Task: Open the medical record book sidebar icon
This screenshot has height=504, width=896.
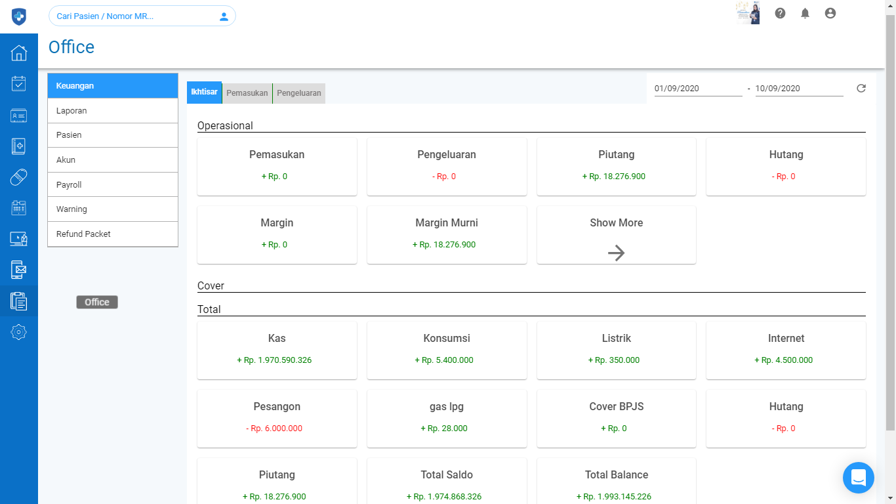Action: point(19,146)
